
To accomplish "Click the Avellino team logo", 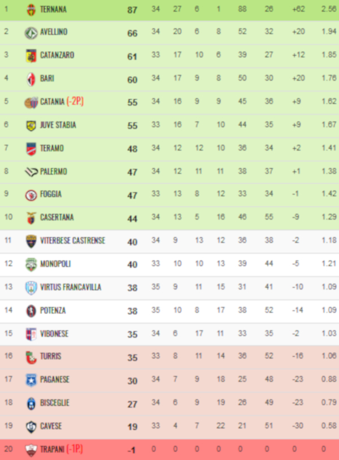I will coord(31,33).
